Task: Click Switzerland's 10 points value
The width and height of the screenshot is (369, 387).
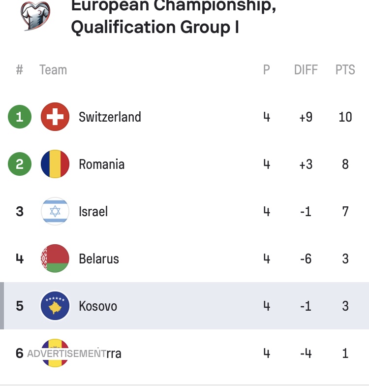Action: coord(345,117)
